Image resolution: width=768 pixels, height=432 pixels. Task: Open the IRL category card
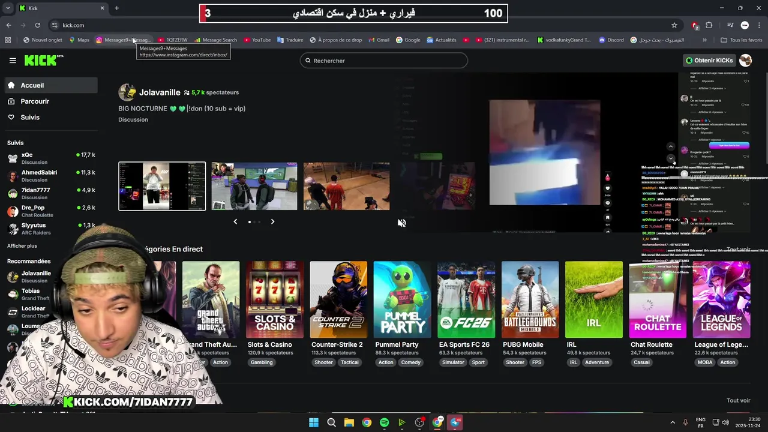pos(594,299)
